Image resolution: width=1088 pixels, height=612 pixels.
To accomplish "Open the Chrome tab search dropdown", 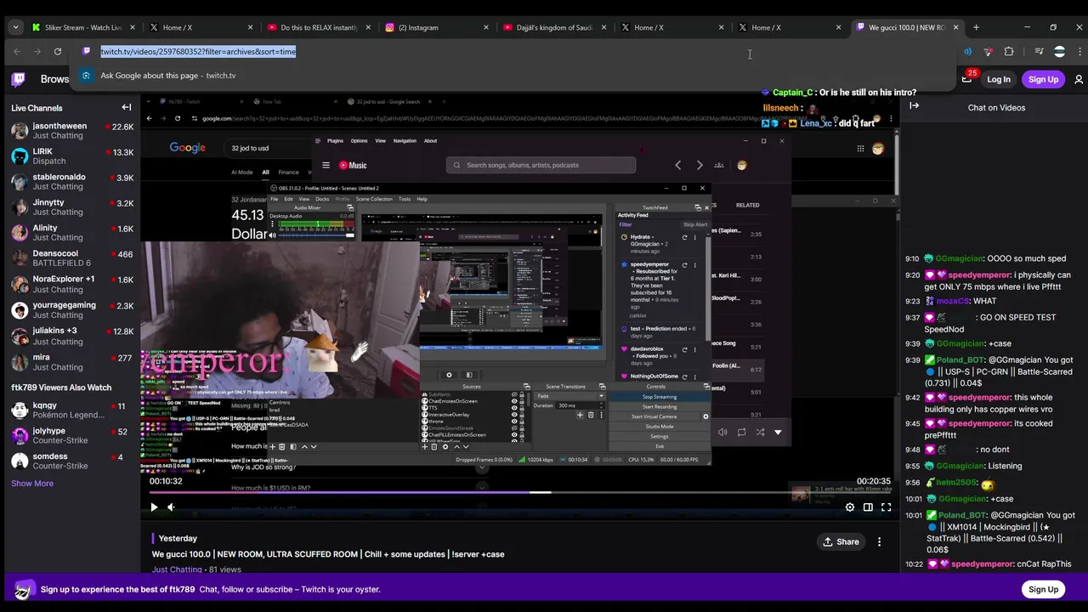I will pos(15,27).
